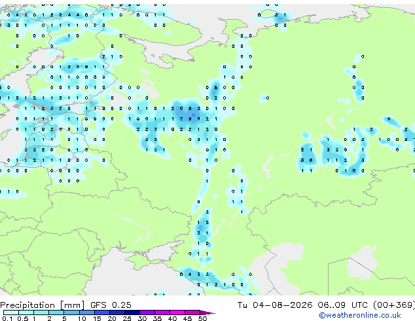
Task: Click the '25' legend scale label
Action: [127, 318]
